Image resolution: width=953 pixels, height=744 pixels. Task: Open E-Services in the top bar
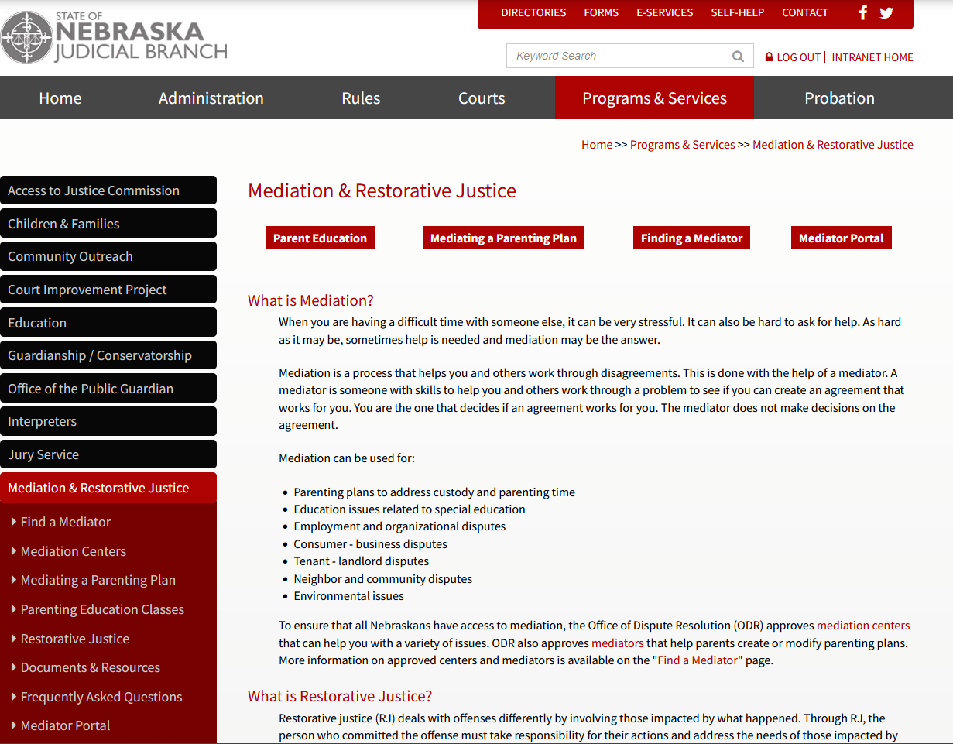pos(665,12)
